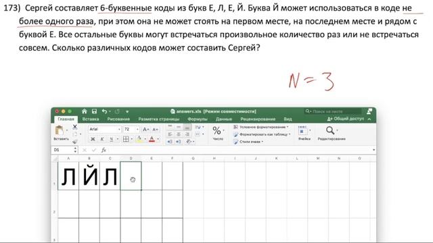Increase indent icon
The image size is (433, 243).
179,142
